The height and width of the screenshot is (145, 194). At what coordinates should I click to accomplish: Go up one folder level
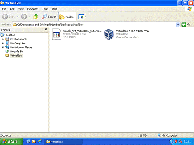[x=36, y=17]
